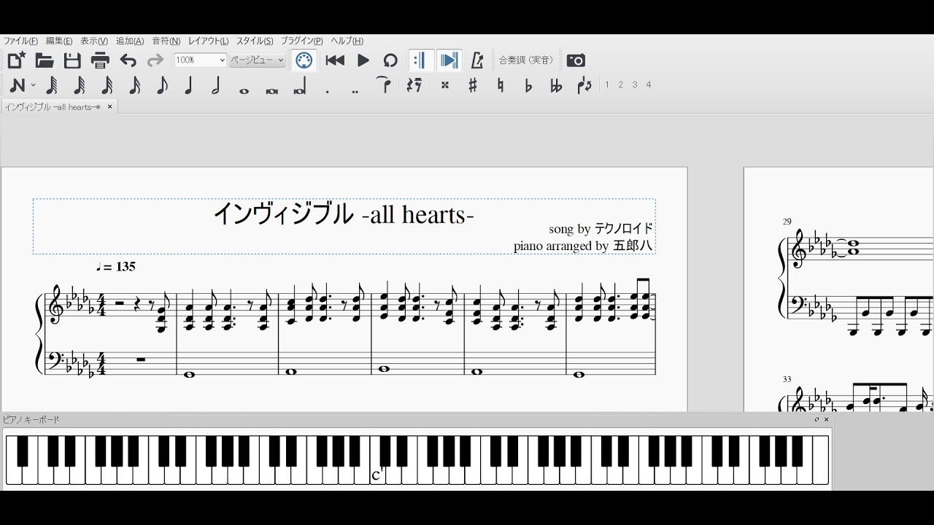Open a score with the folder icon
The image size is (934, 525).
[x=44, y=61]
